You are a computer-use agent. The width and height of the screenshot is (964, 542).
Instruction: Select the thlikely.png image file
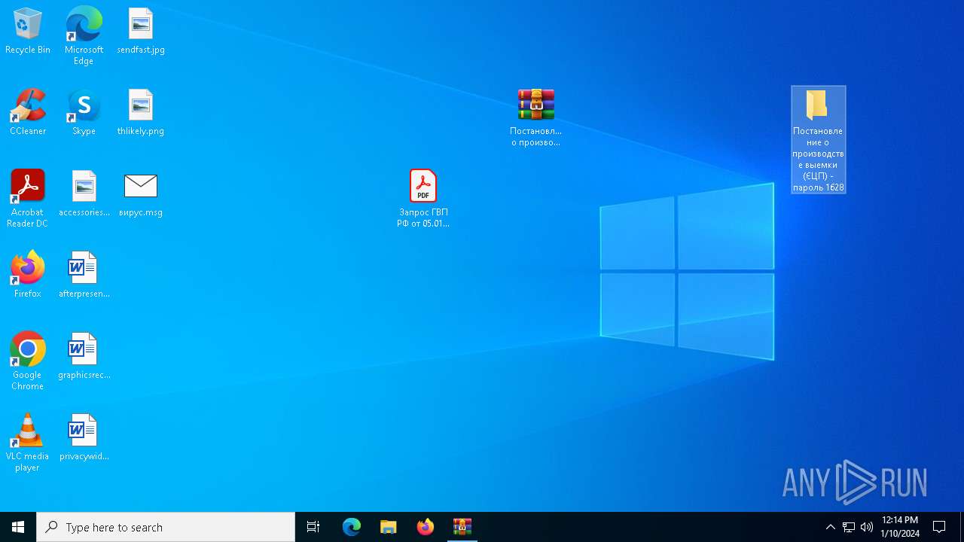(x=141, y=113)
